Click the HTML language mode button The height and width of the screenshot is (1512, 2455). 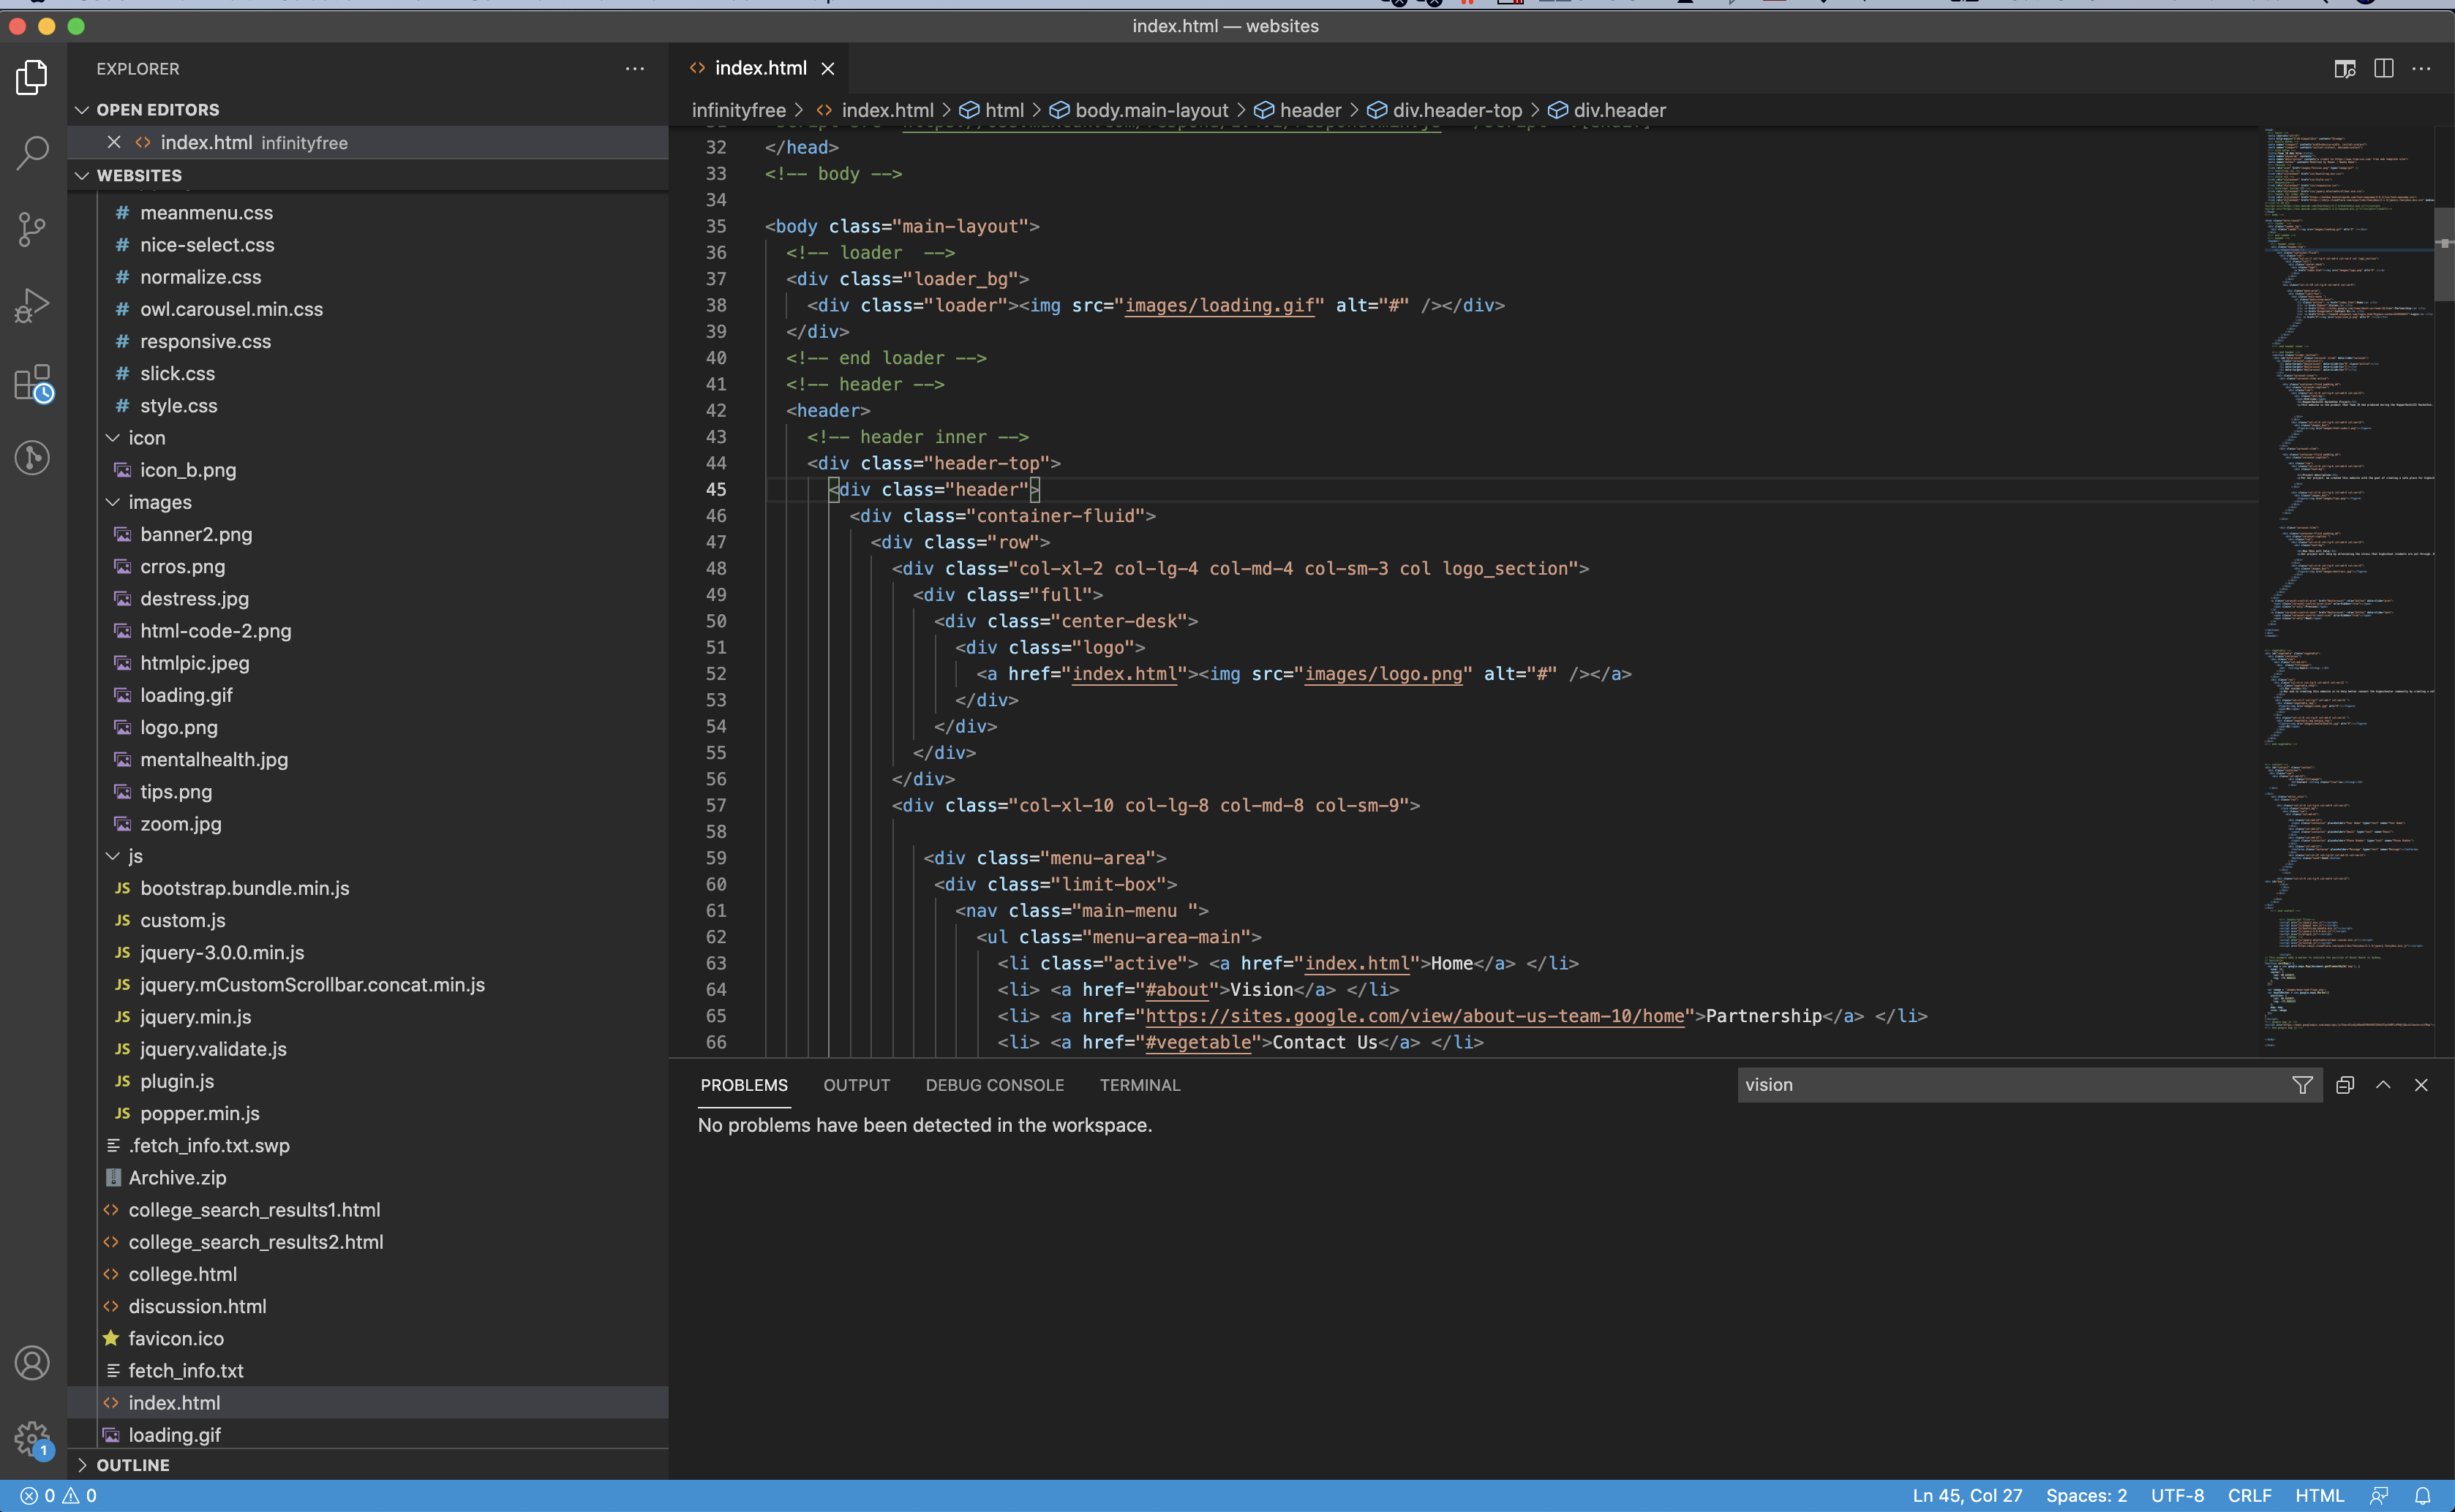click(2318, 1496)
